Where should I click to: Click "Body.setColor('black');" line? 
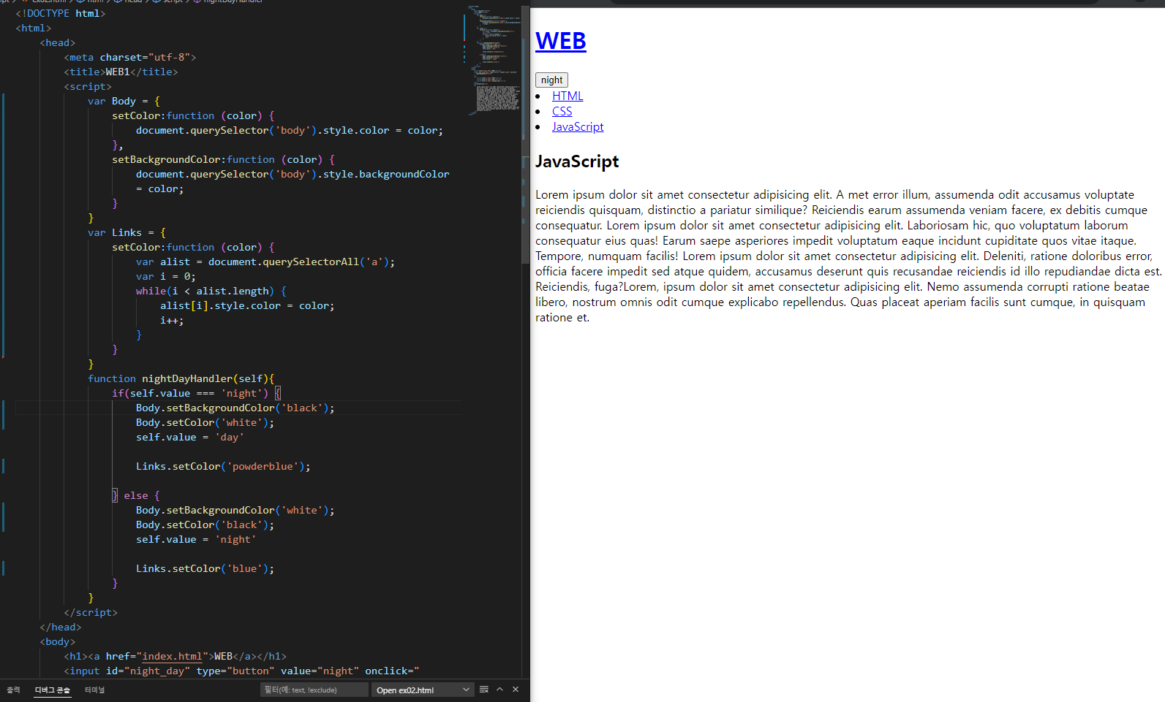205,524
